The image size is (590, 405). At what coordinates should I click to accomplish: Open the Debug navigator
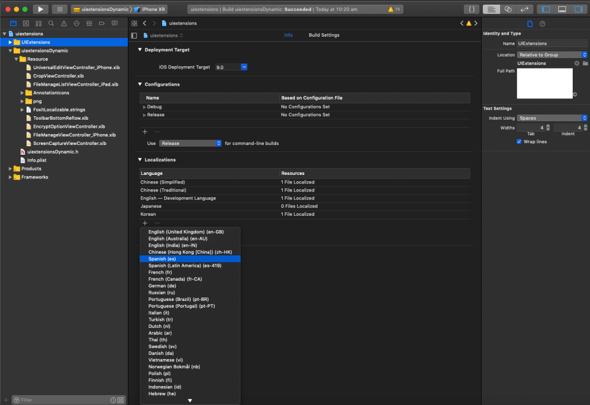89,23
